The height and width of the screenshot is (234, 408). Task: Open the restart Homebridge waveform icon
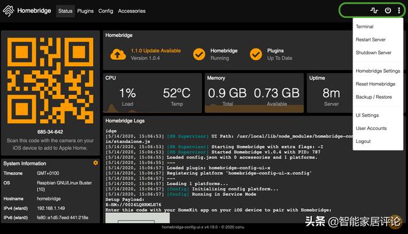click(374, 10)
